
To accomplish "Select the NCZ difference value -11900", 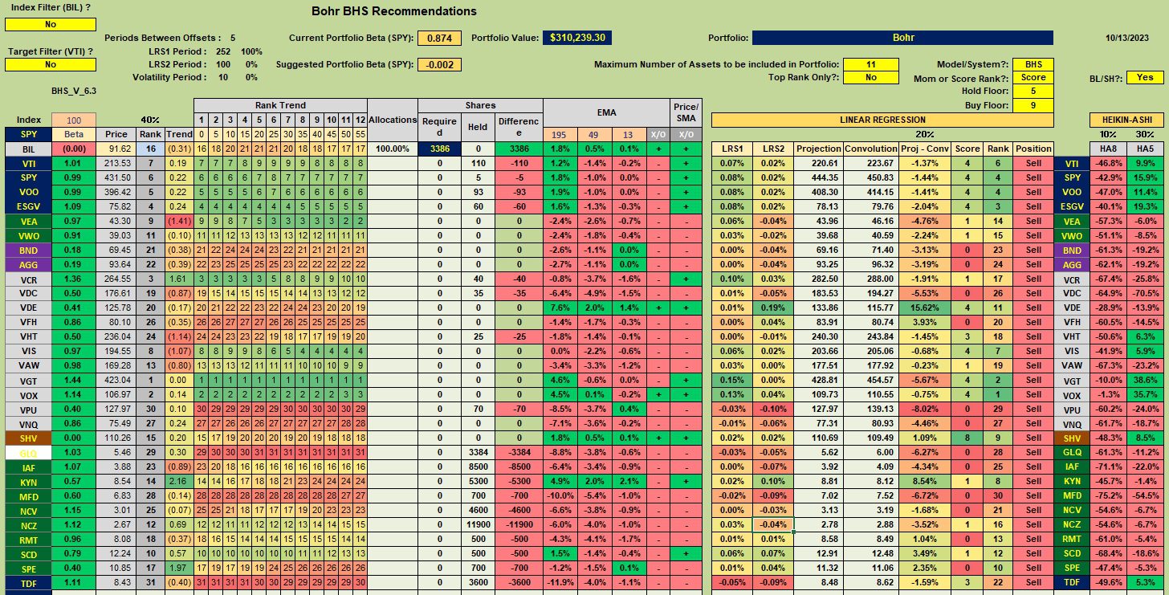I will [x=519, y=524].
